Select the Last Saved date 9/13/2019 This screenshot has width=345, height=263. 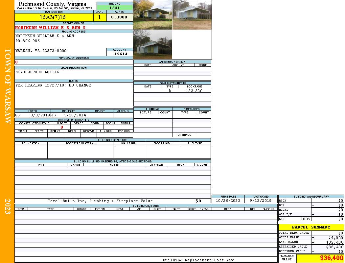261,201
